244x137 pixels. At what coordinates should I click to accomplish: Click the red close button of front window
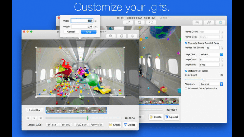[x=24, y=32]
